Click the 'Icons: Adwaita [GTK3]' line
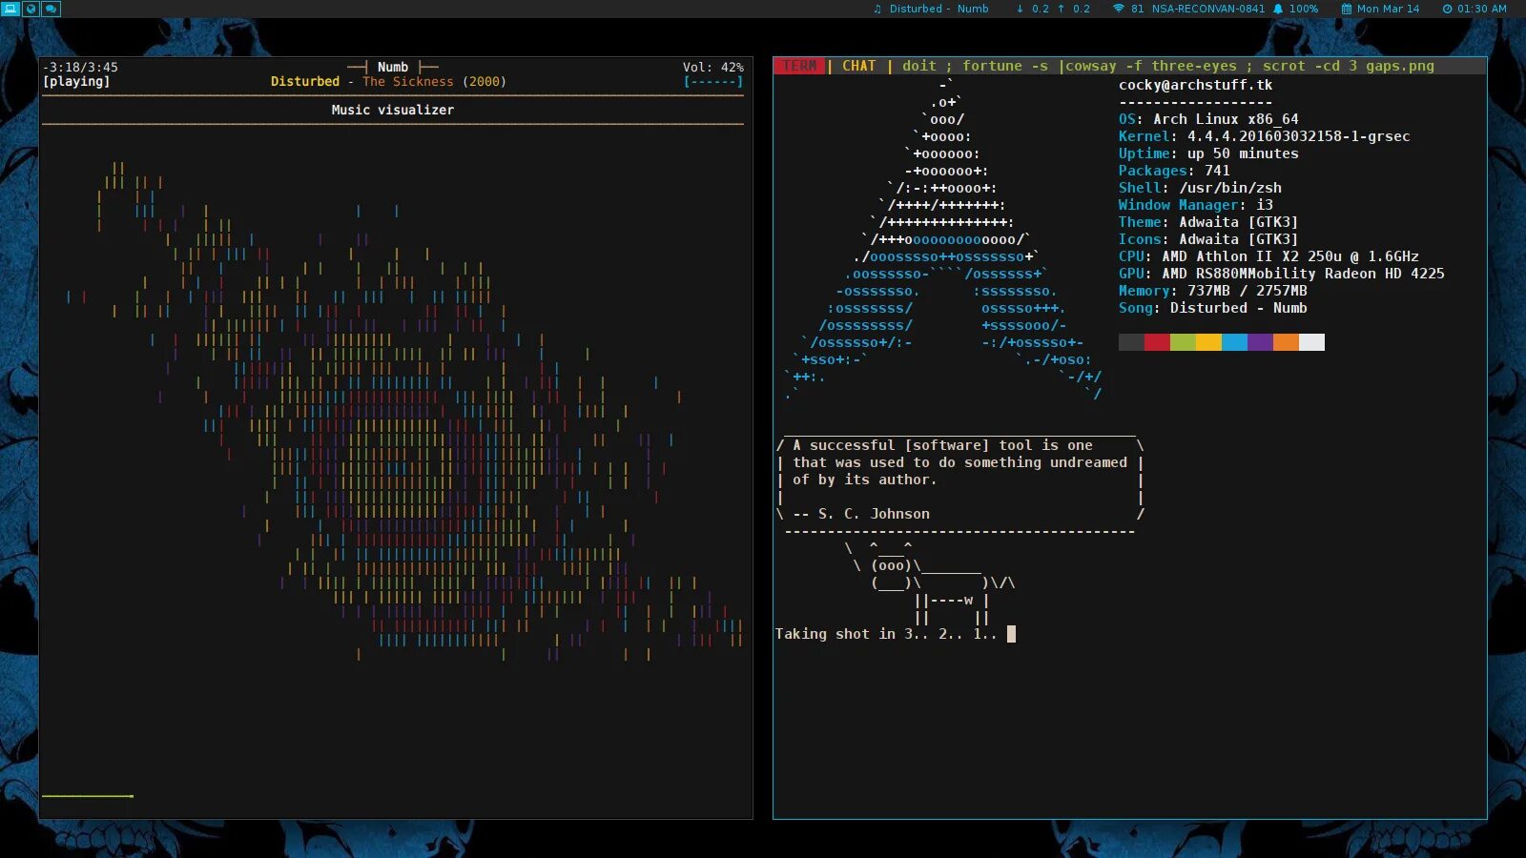Viewport: 1526px width, 858px height. coord(1208,239)
